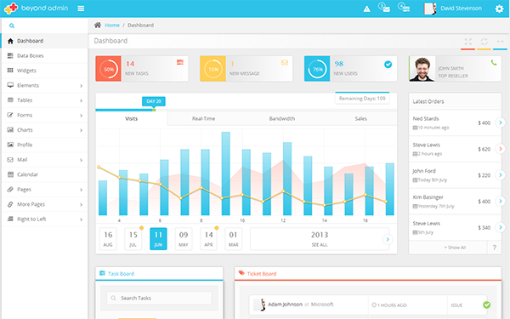
Task: Click 2013 SEE ALL button
Action: (x=320, y=239)
